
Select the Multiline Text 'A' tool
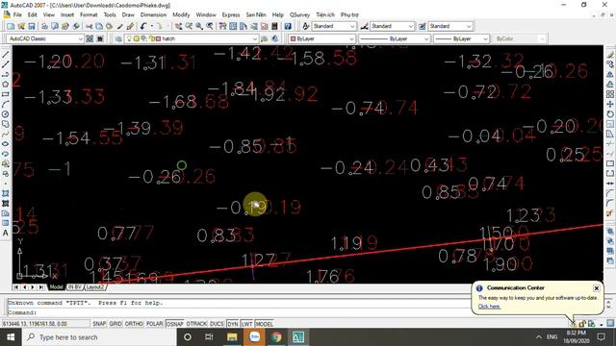click(5, 233)
